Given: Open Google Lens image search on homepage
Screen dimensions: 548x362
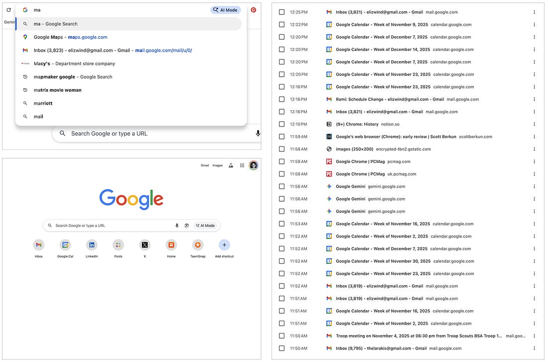Looking at the screenshot, I should [187, 226].
